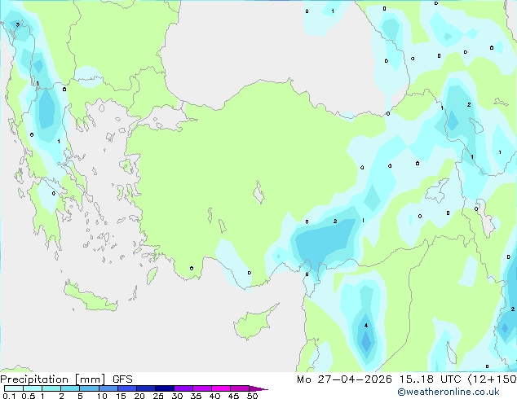This screenshot has width=517, height=399.
Task: Click the '3' precipitation value on map
Action: (17, 24)
